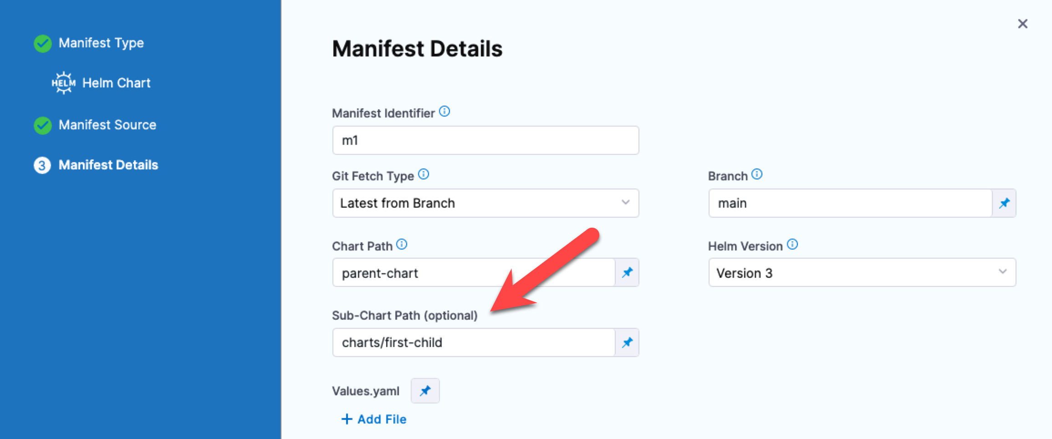1052x439 pixels.
Task: Click the Helm Chart icon in sidebar
Action: click(63, 83)
